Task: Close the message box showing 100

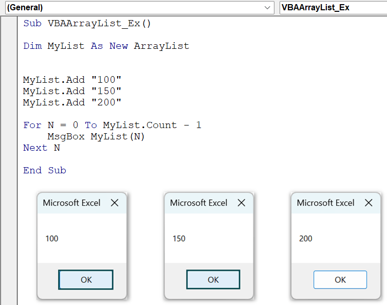Action: 115,203
